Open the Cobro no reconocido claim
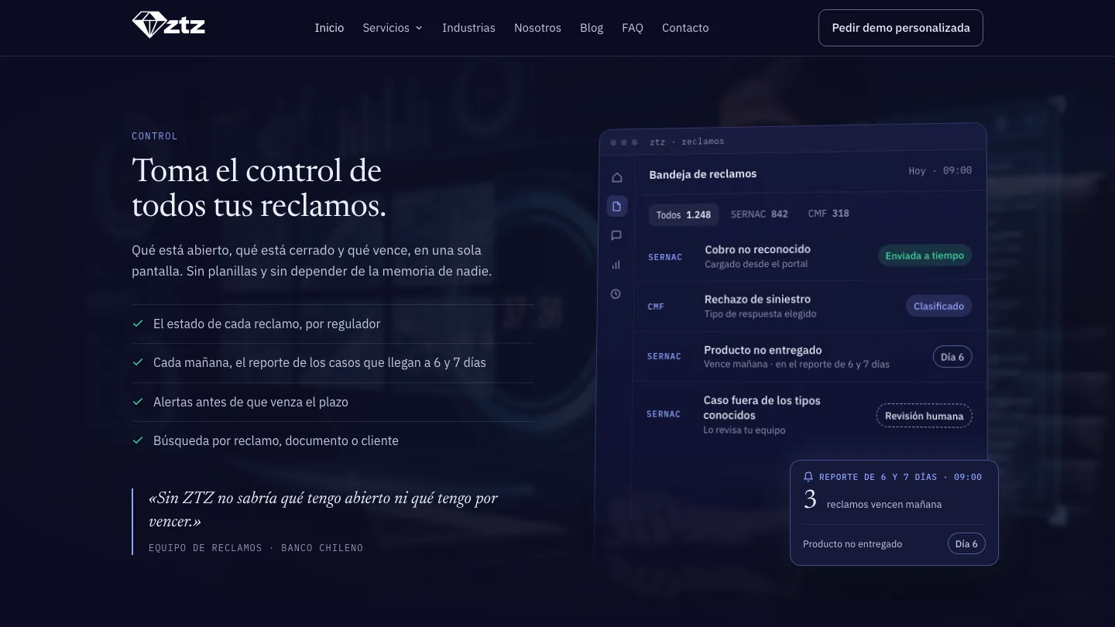This screenshot has height=627, width=1115. [810, 255]
